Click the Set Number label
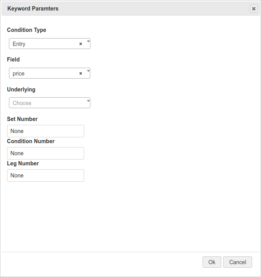Viewport: 261px width, 277px height. [x=22, y=119]
